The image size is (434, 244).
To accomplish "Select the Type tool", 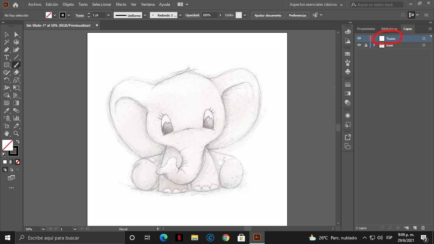I will coord(6,57).
